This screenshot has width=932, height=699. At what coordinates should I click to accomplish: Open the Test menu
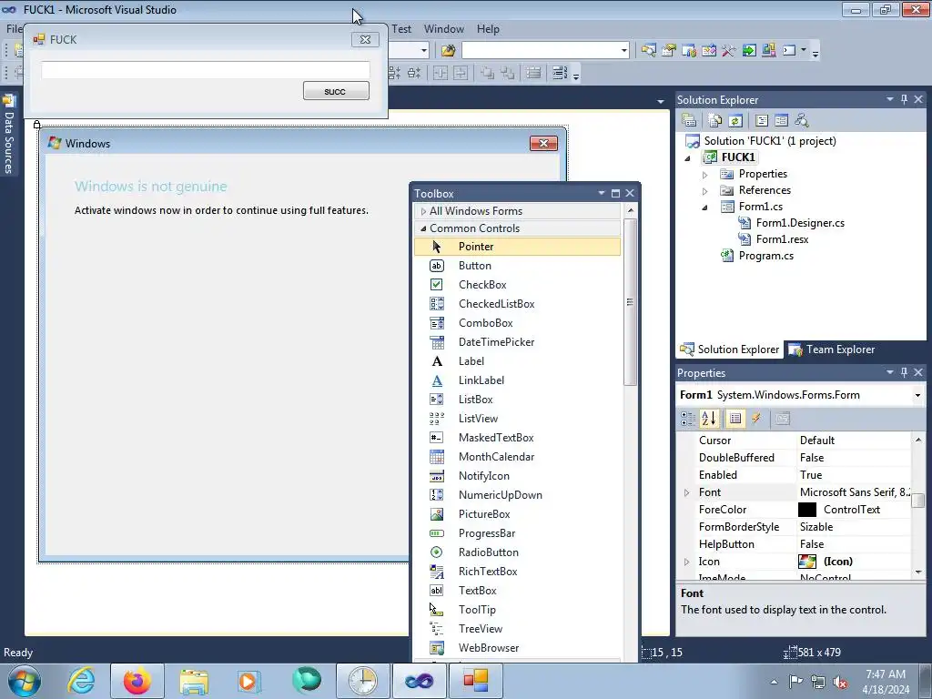tap(401, 29)
